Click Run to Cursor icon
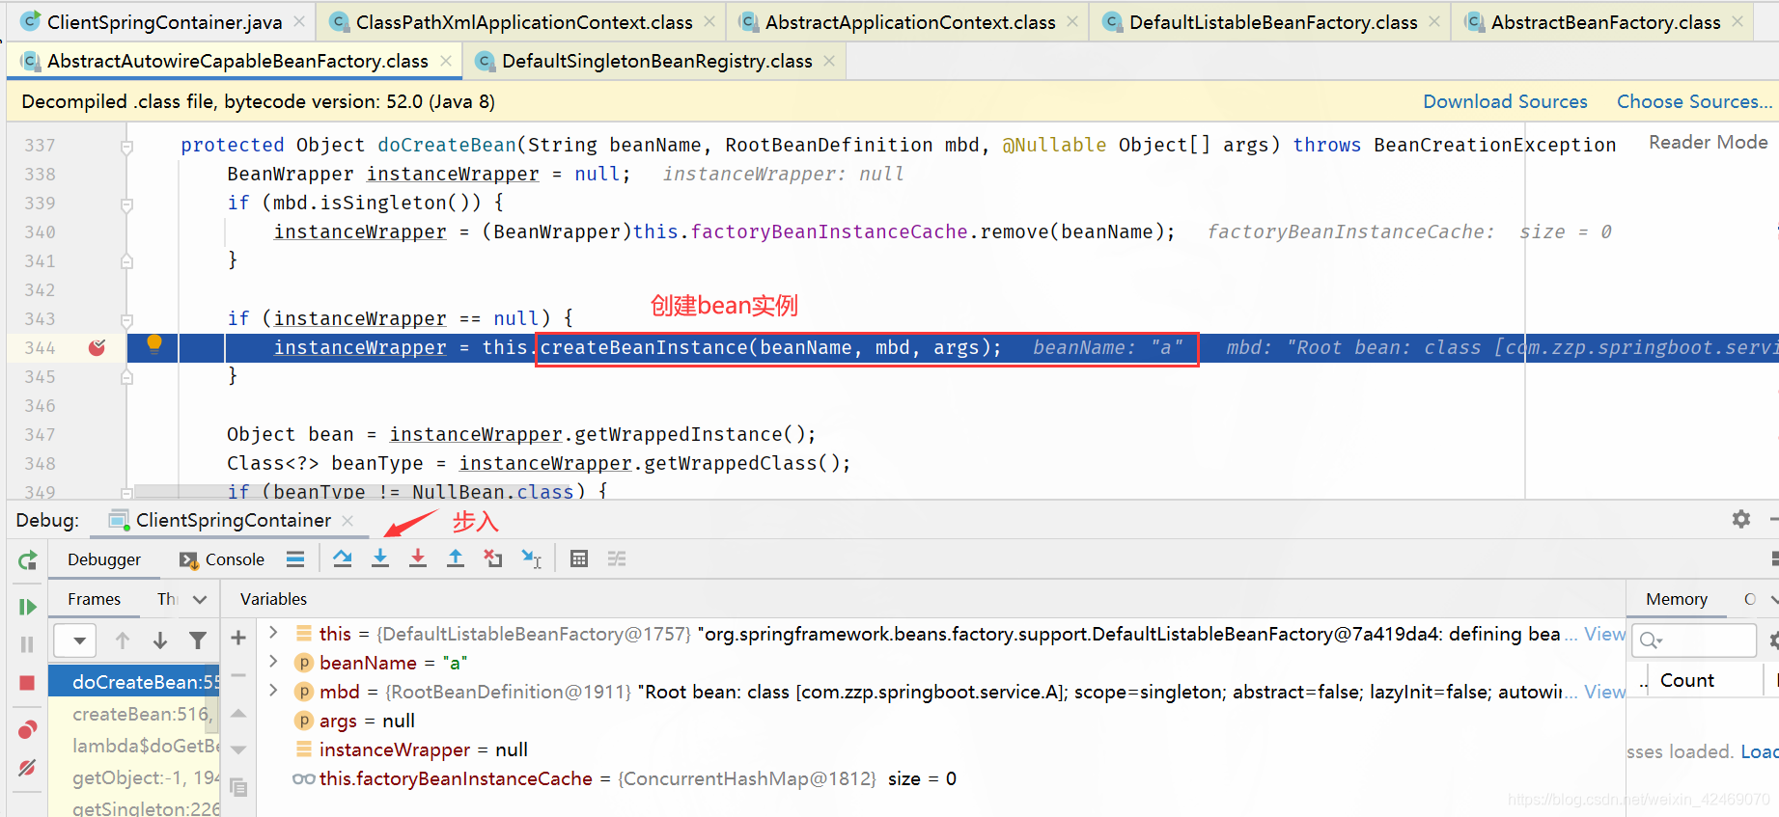Viewport: 1779px width, 817px height. point(531,558)
